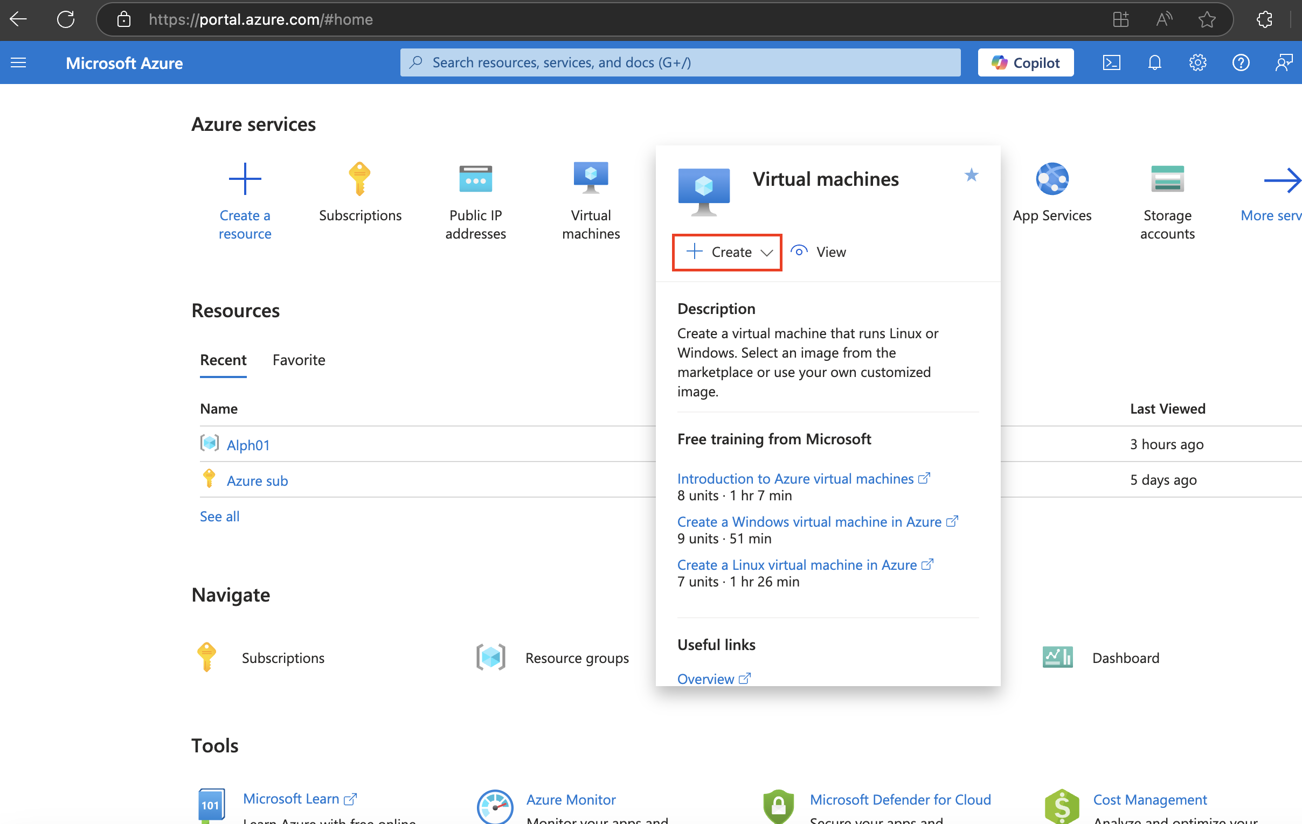1302x824 pixels.
Task: Click the Subscriptions key icon under Navigate
Action: pos(206,657)
